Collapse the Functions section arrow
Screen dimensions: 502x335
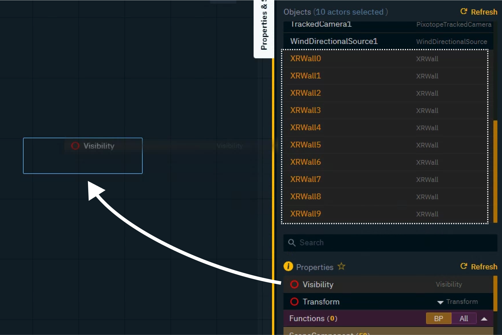[x=484, y=319]
